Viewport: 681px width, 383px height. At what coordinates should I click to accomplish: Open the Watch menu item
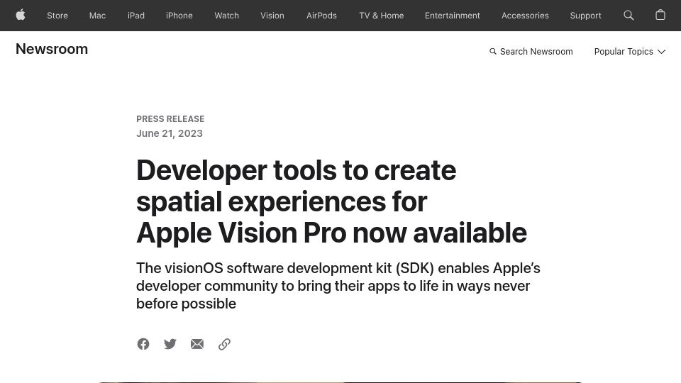pos(227,16)
